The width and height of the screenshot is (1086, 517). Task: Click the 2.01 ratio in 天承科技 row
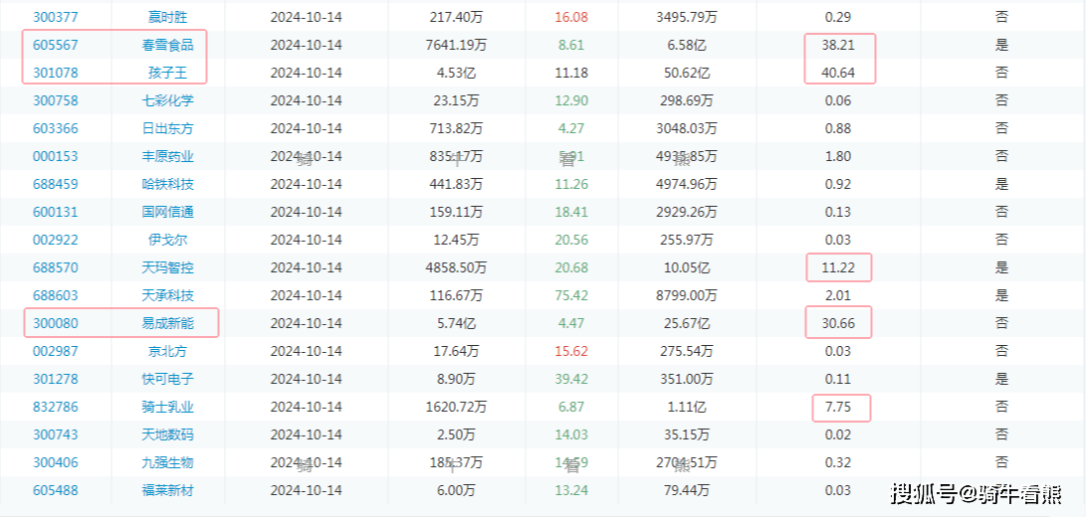[x=838, y=295]
